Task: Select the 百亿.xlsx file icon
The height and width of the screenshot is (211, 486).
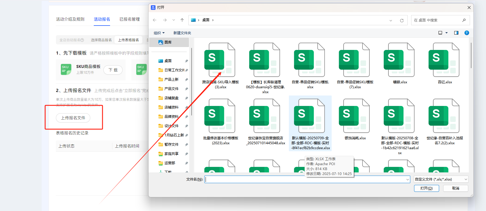Action: pyautogui.click(x=445, y=60)
